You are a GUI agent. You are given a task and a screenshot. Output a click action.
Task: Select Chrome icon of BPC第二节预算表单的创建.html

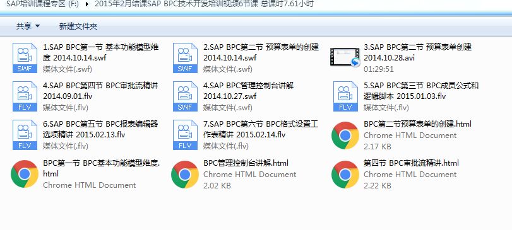(345, 135)
